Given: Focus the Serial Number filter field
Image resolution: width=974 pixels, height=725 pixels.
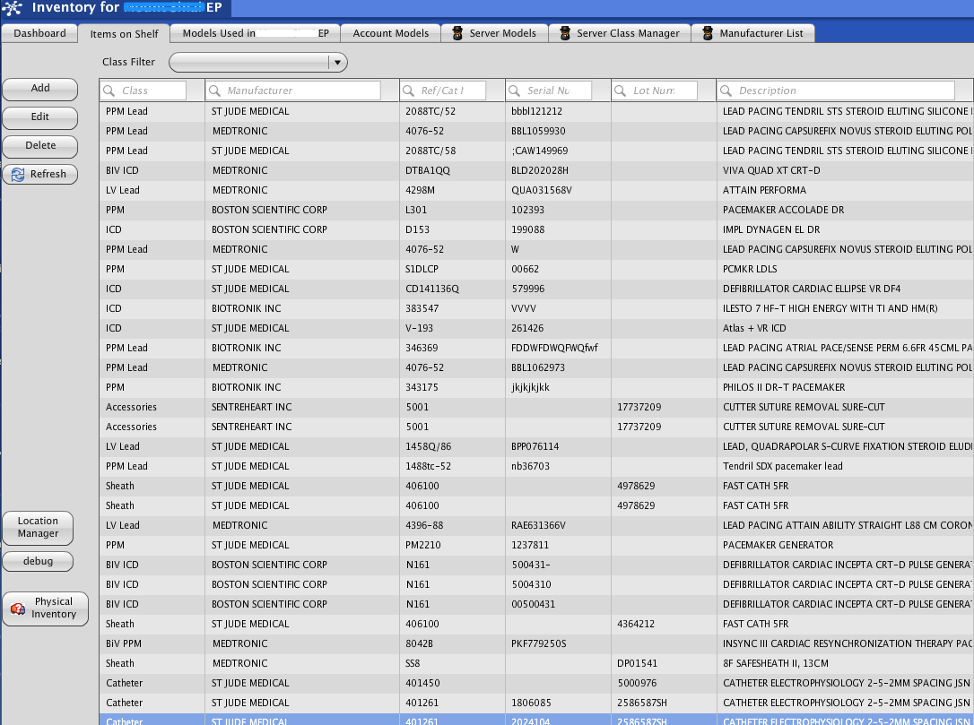Looking at the screenshot, I should 549,91.
